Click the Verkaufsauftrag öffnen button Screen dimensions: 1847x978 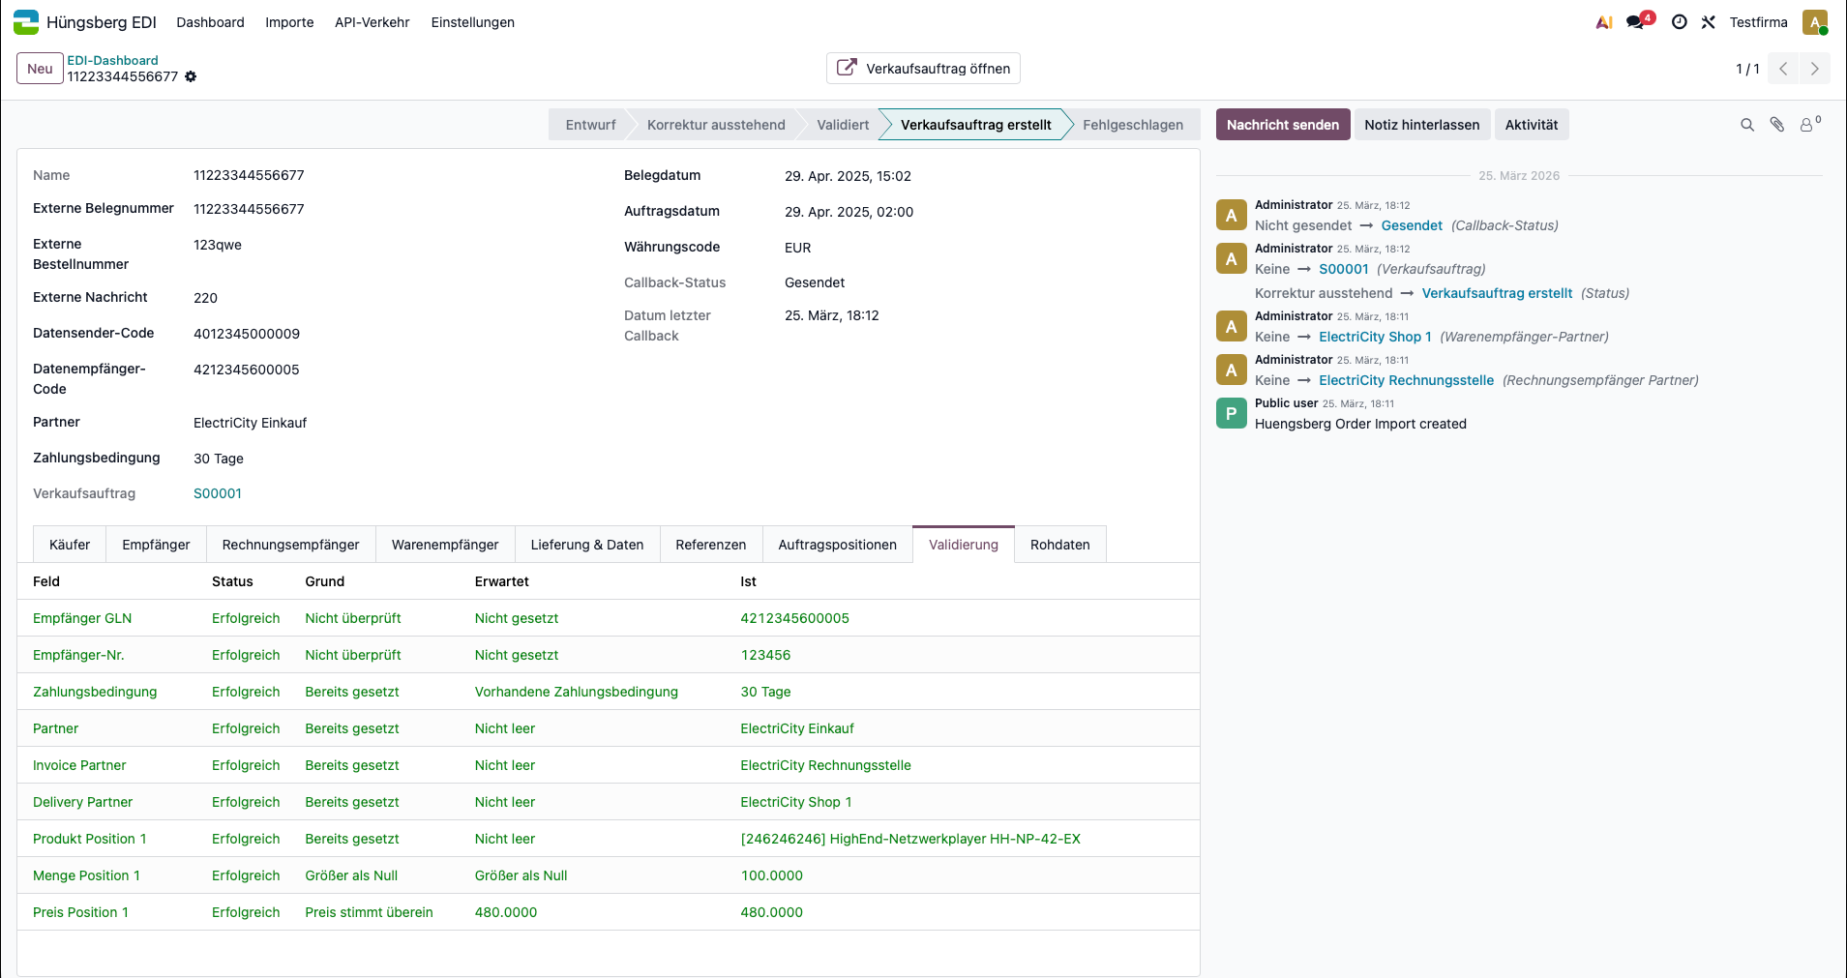click(923, 69)
